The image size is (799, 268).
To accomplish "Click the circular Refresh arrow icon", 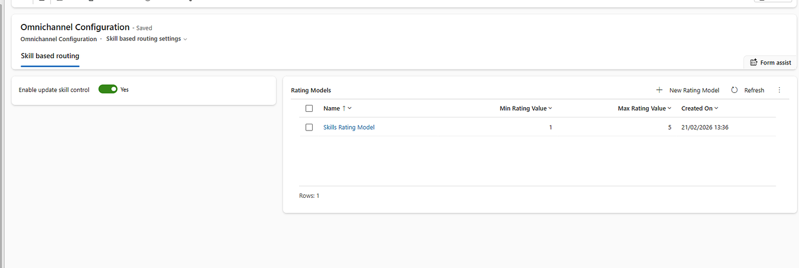I will click(735, 90).
